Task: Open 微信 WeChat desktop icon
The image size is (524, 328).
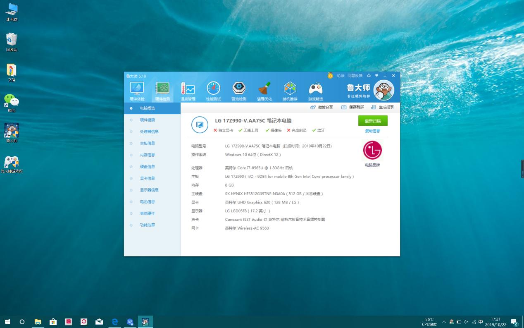Action: (x=12, y=103)
